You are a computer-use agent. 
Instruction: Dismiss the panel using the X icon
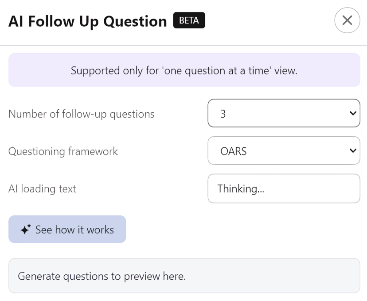347,20
